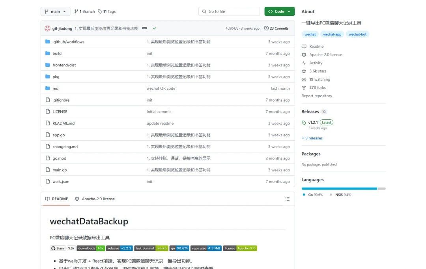426x269 pixels.
Task: Click '2 months ago' in the go.mod row
Action: pos(278,158)
